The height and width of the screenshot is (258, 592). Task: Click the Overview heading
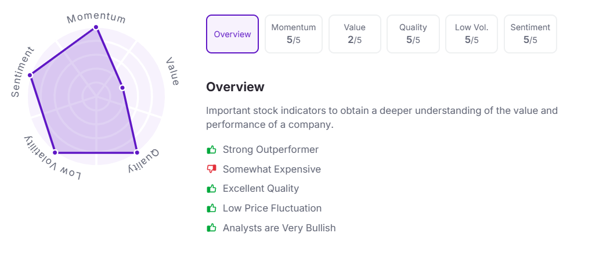coord(235,87)
